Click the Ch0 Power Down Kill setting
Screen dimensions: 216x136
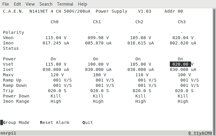tap(56, 96)
